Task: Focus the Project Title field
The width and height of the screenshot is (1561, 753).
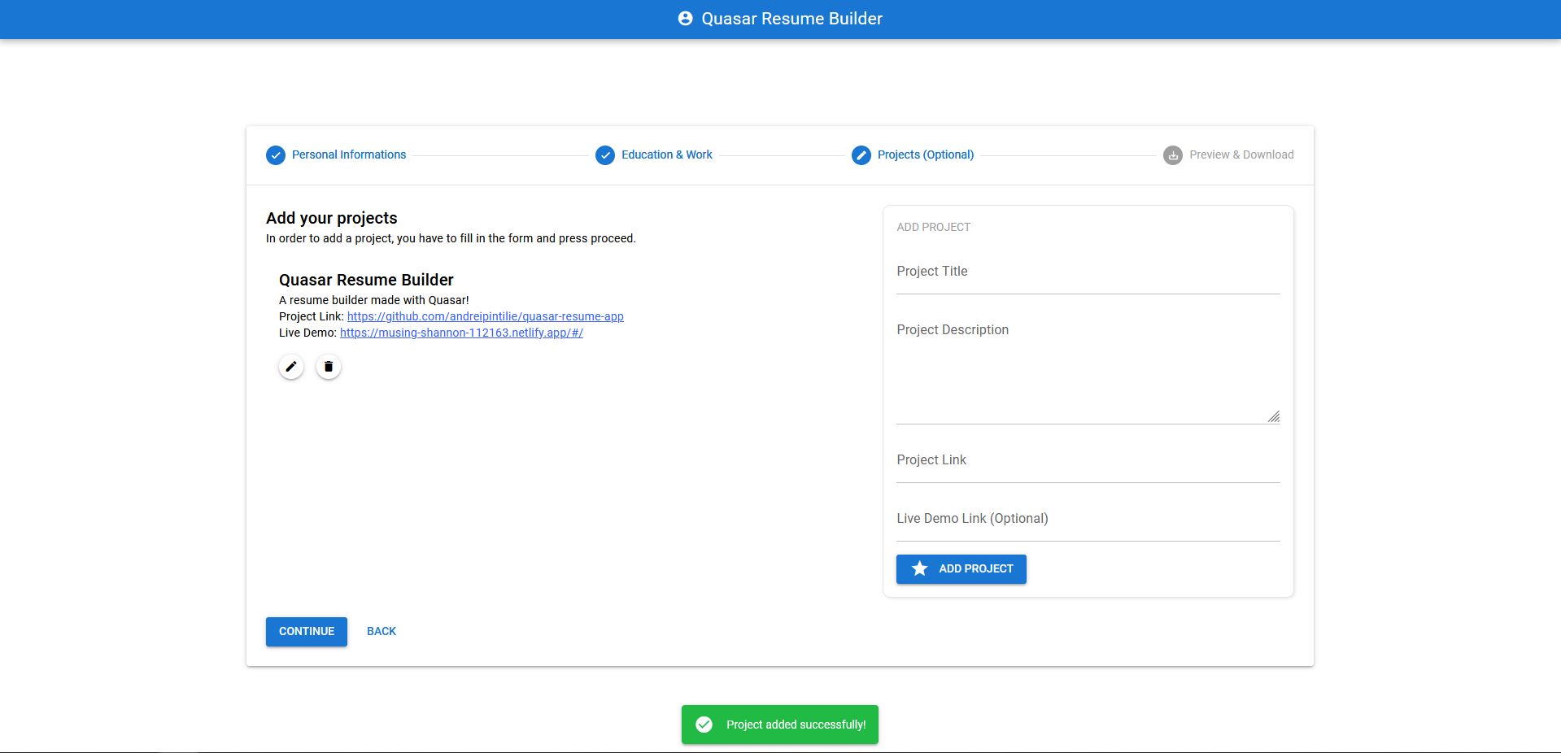Action: click(x=1088, y=272)
